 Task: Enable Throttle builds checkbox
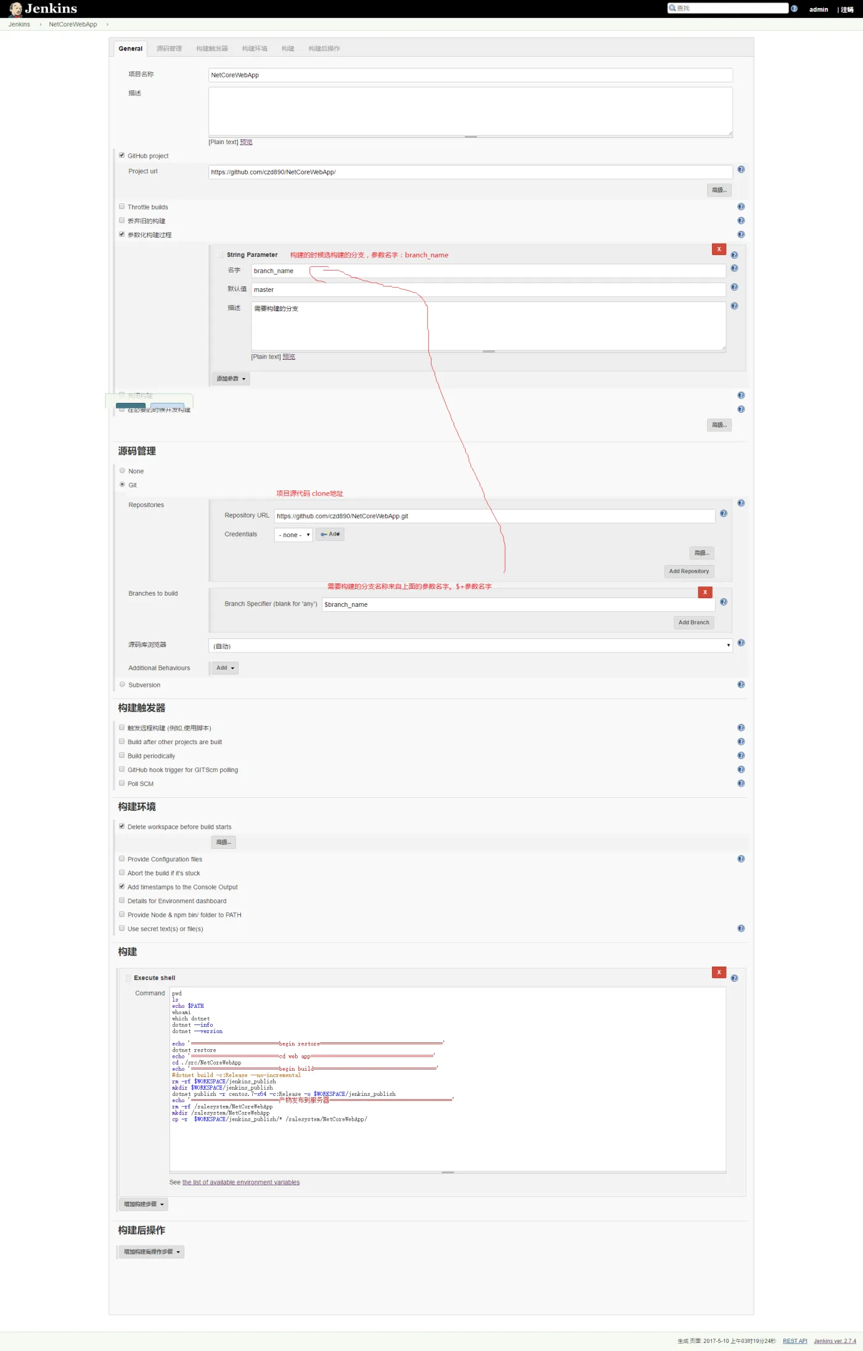click(122, 206)
